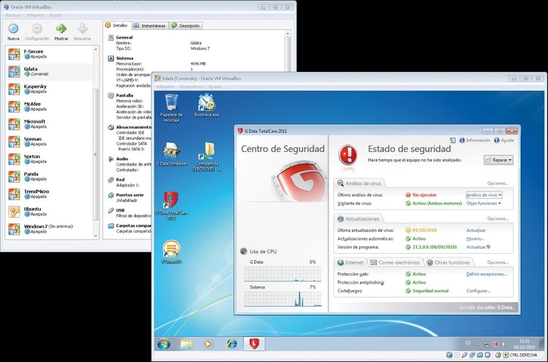This screenshot has height=362, width=548.
Task: Open Ayuda menu in Gdata VM window
Action: coord(215,87)
